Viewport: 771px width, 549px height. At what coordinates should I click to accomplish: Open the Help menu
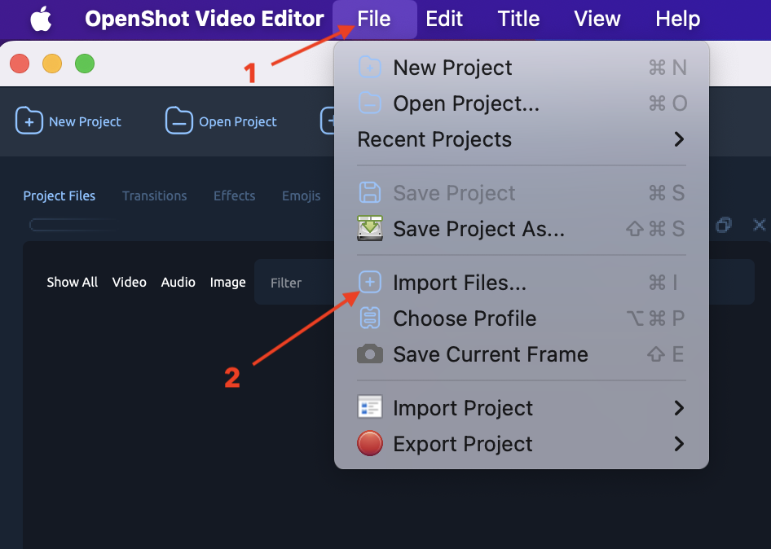(677, 20)
